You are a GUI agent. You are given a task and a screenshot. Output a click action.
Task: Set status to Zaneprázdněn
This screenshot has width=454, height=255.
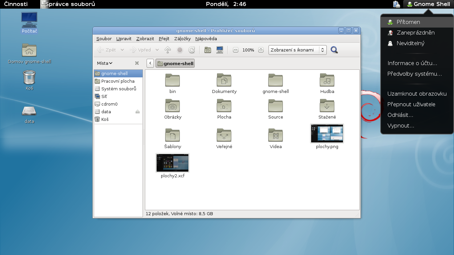(x=417, y=33)
